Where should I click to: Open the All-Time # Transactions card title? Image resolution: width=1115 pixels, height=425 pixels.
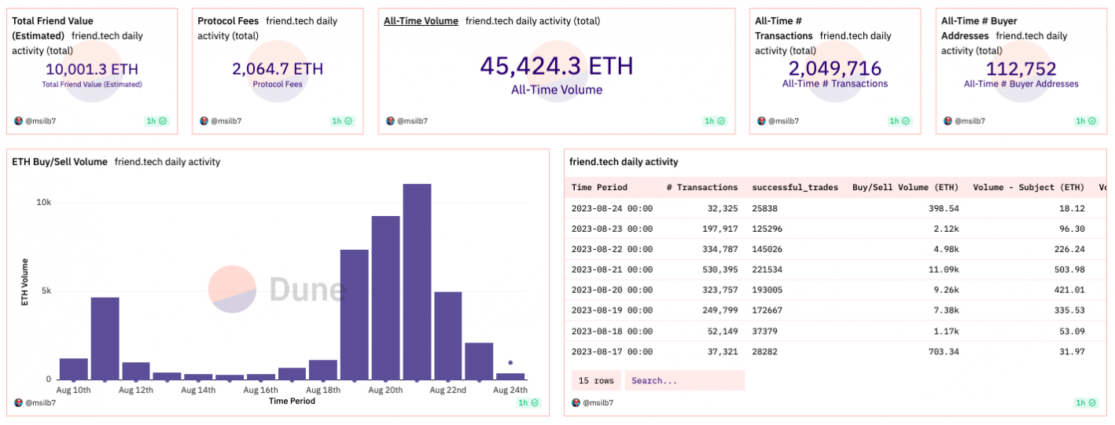click(x=784, y=28)
